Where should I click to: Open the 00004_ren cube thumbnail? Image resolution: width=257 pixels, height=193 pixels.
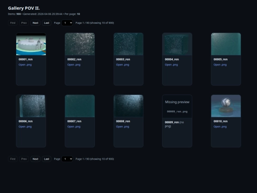[177, 44]
